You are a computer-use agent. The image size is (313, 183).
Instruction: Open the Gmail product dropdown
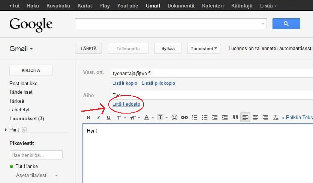click(x=21, y=49)
